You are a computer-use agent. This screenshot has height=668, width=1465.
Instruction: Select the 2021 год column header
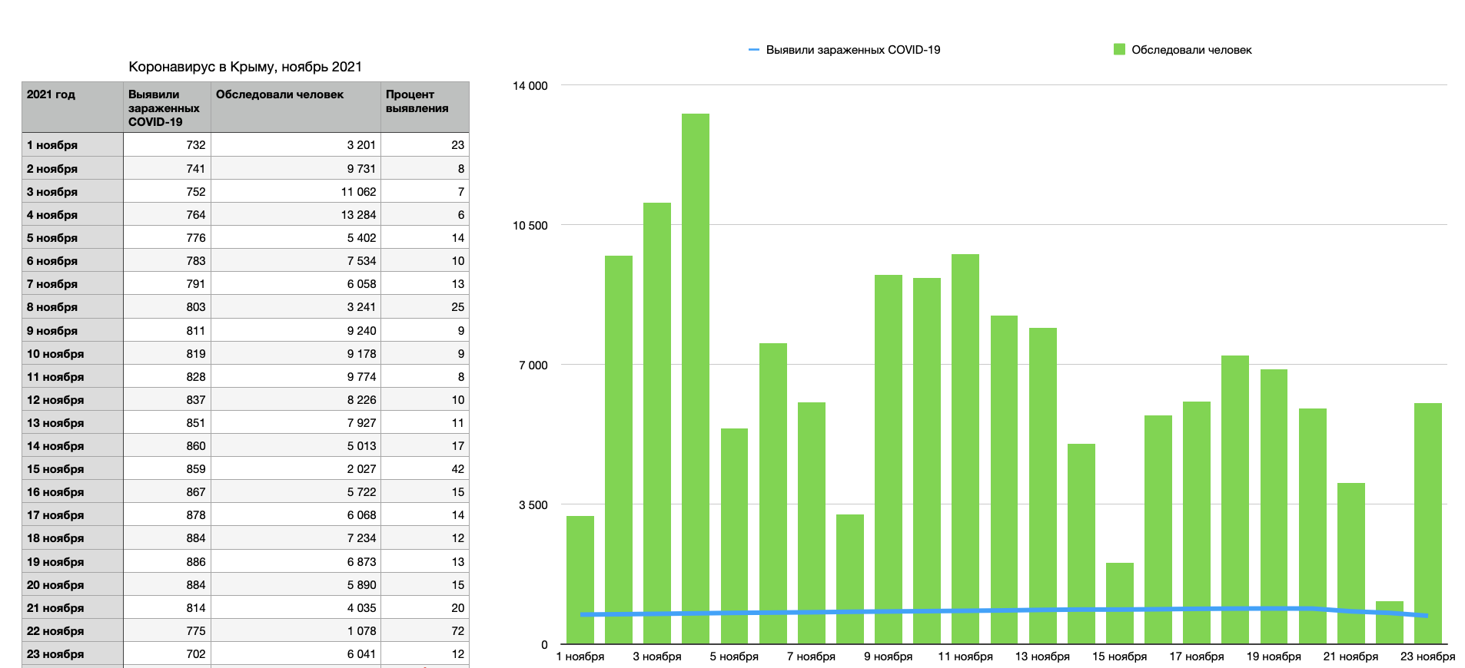click(72, 107)
